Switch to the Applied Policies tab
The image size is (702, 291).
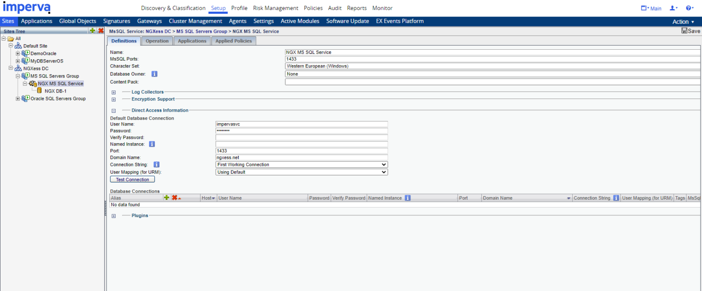[234, 41]
